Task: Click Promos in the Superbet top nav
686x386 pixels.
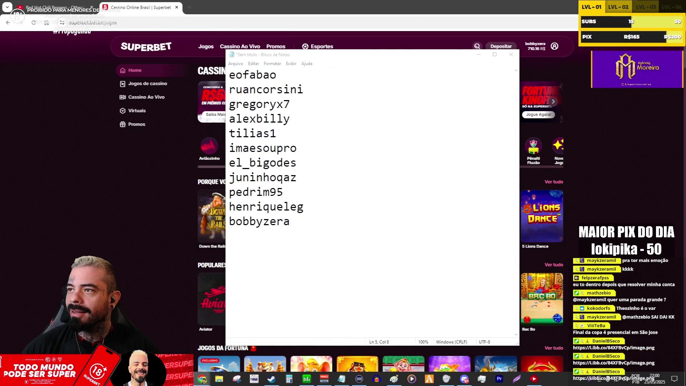Action: [x=275, y=46]
